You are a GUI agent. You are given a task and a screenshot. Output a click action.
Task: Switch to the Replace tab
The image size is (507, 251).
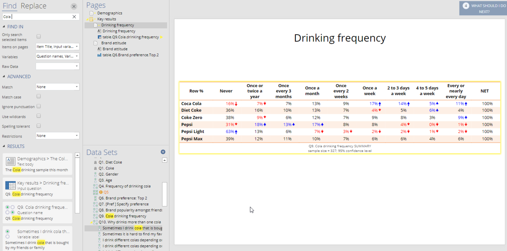(x=33, y=6)
